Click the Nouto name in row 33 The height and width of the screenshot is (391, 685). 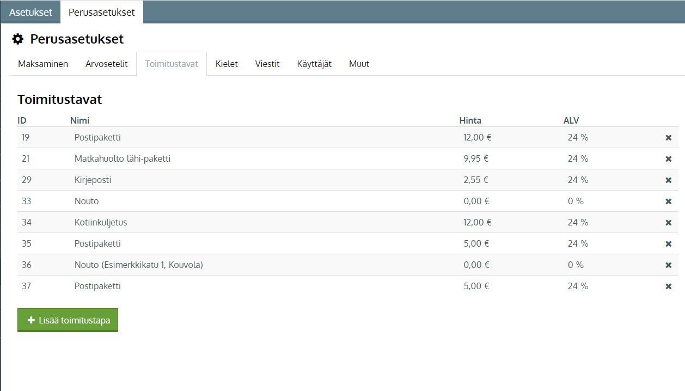tap(87, 201)
